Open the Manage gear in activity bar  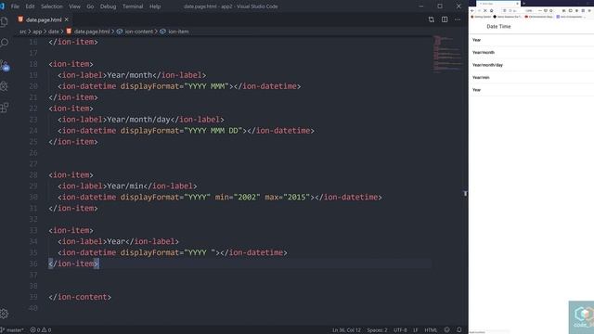pyautogui.click(x=4, y=314)
